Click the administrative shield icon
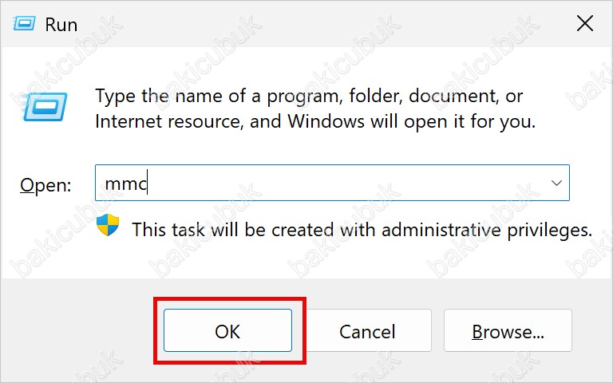 [108, 225]
